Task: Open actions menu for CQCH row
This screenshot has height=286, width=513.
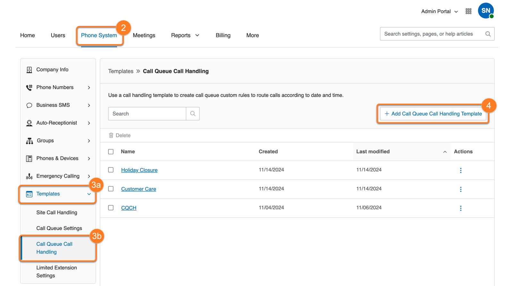Action: point(461,208)
